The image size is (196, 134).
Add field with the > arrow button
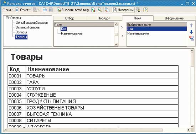122,27
